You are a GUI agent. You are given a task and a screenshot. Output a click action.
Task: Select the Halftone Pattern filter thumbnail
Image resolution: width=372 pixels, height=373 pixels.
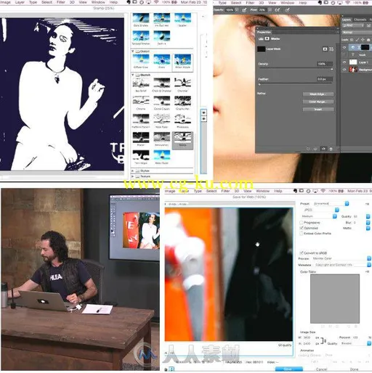tap(141, 119)
